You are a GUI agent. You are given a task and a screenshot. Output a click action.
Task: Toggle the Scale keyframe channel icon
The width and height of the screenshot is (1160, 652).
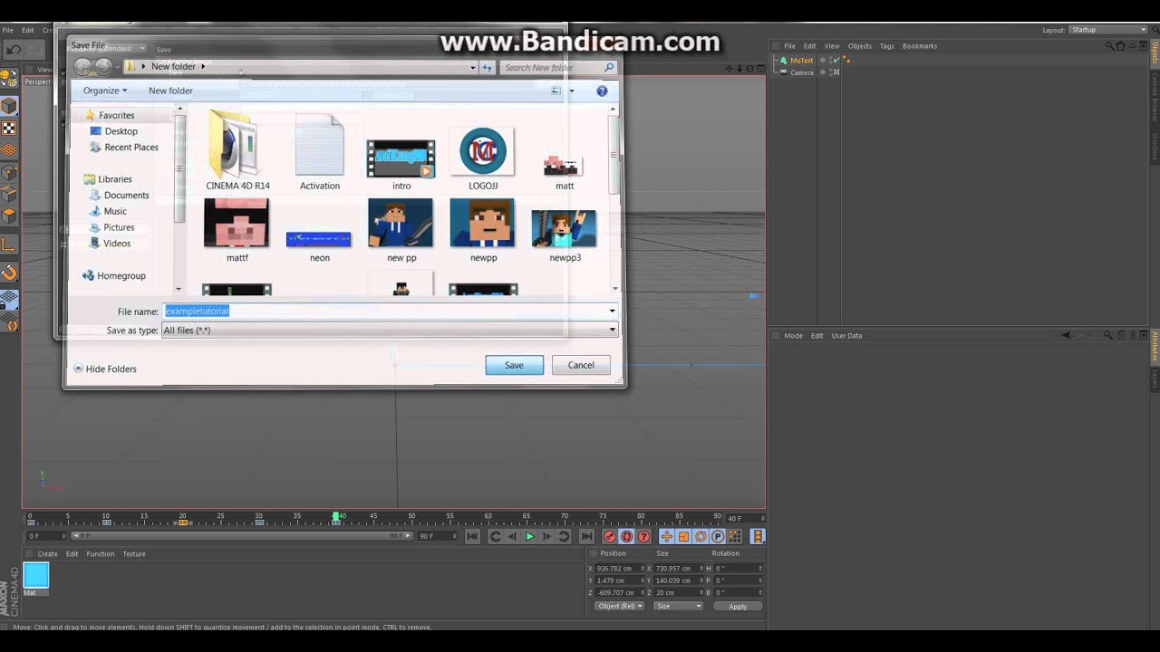(x=683, y=537)
